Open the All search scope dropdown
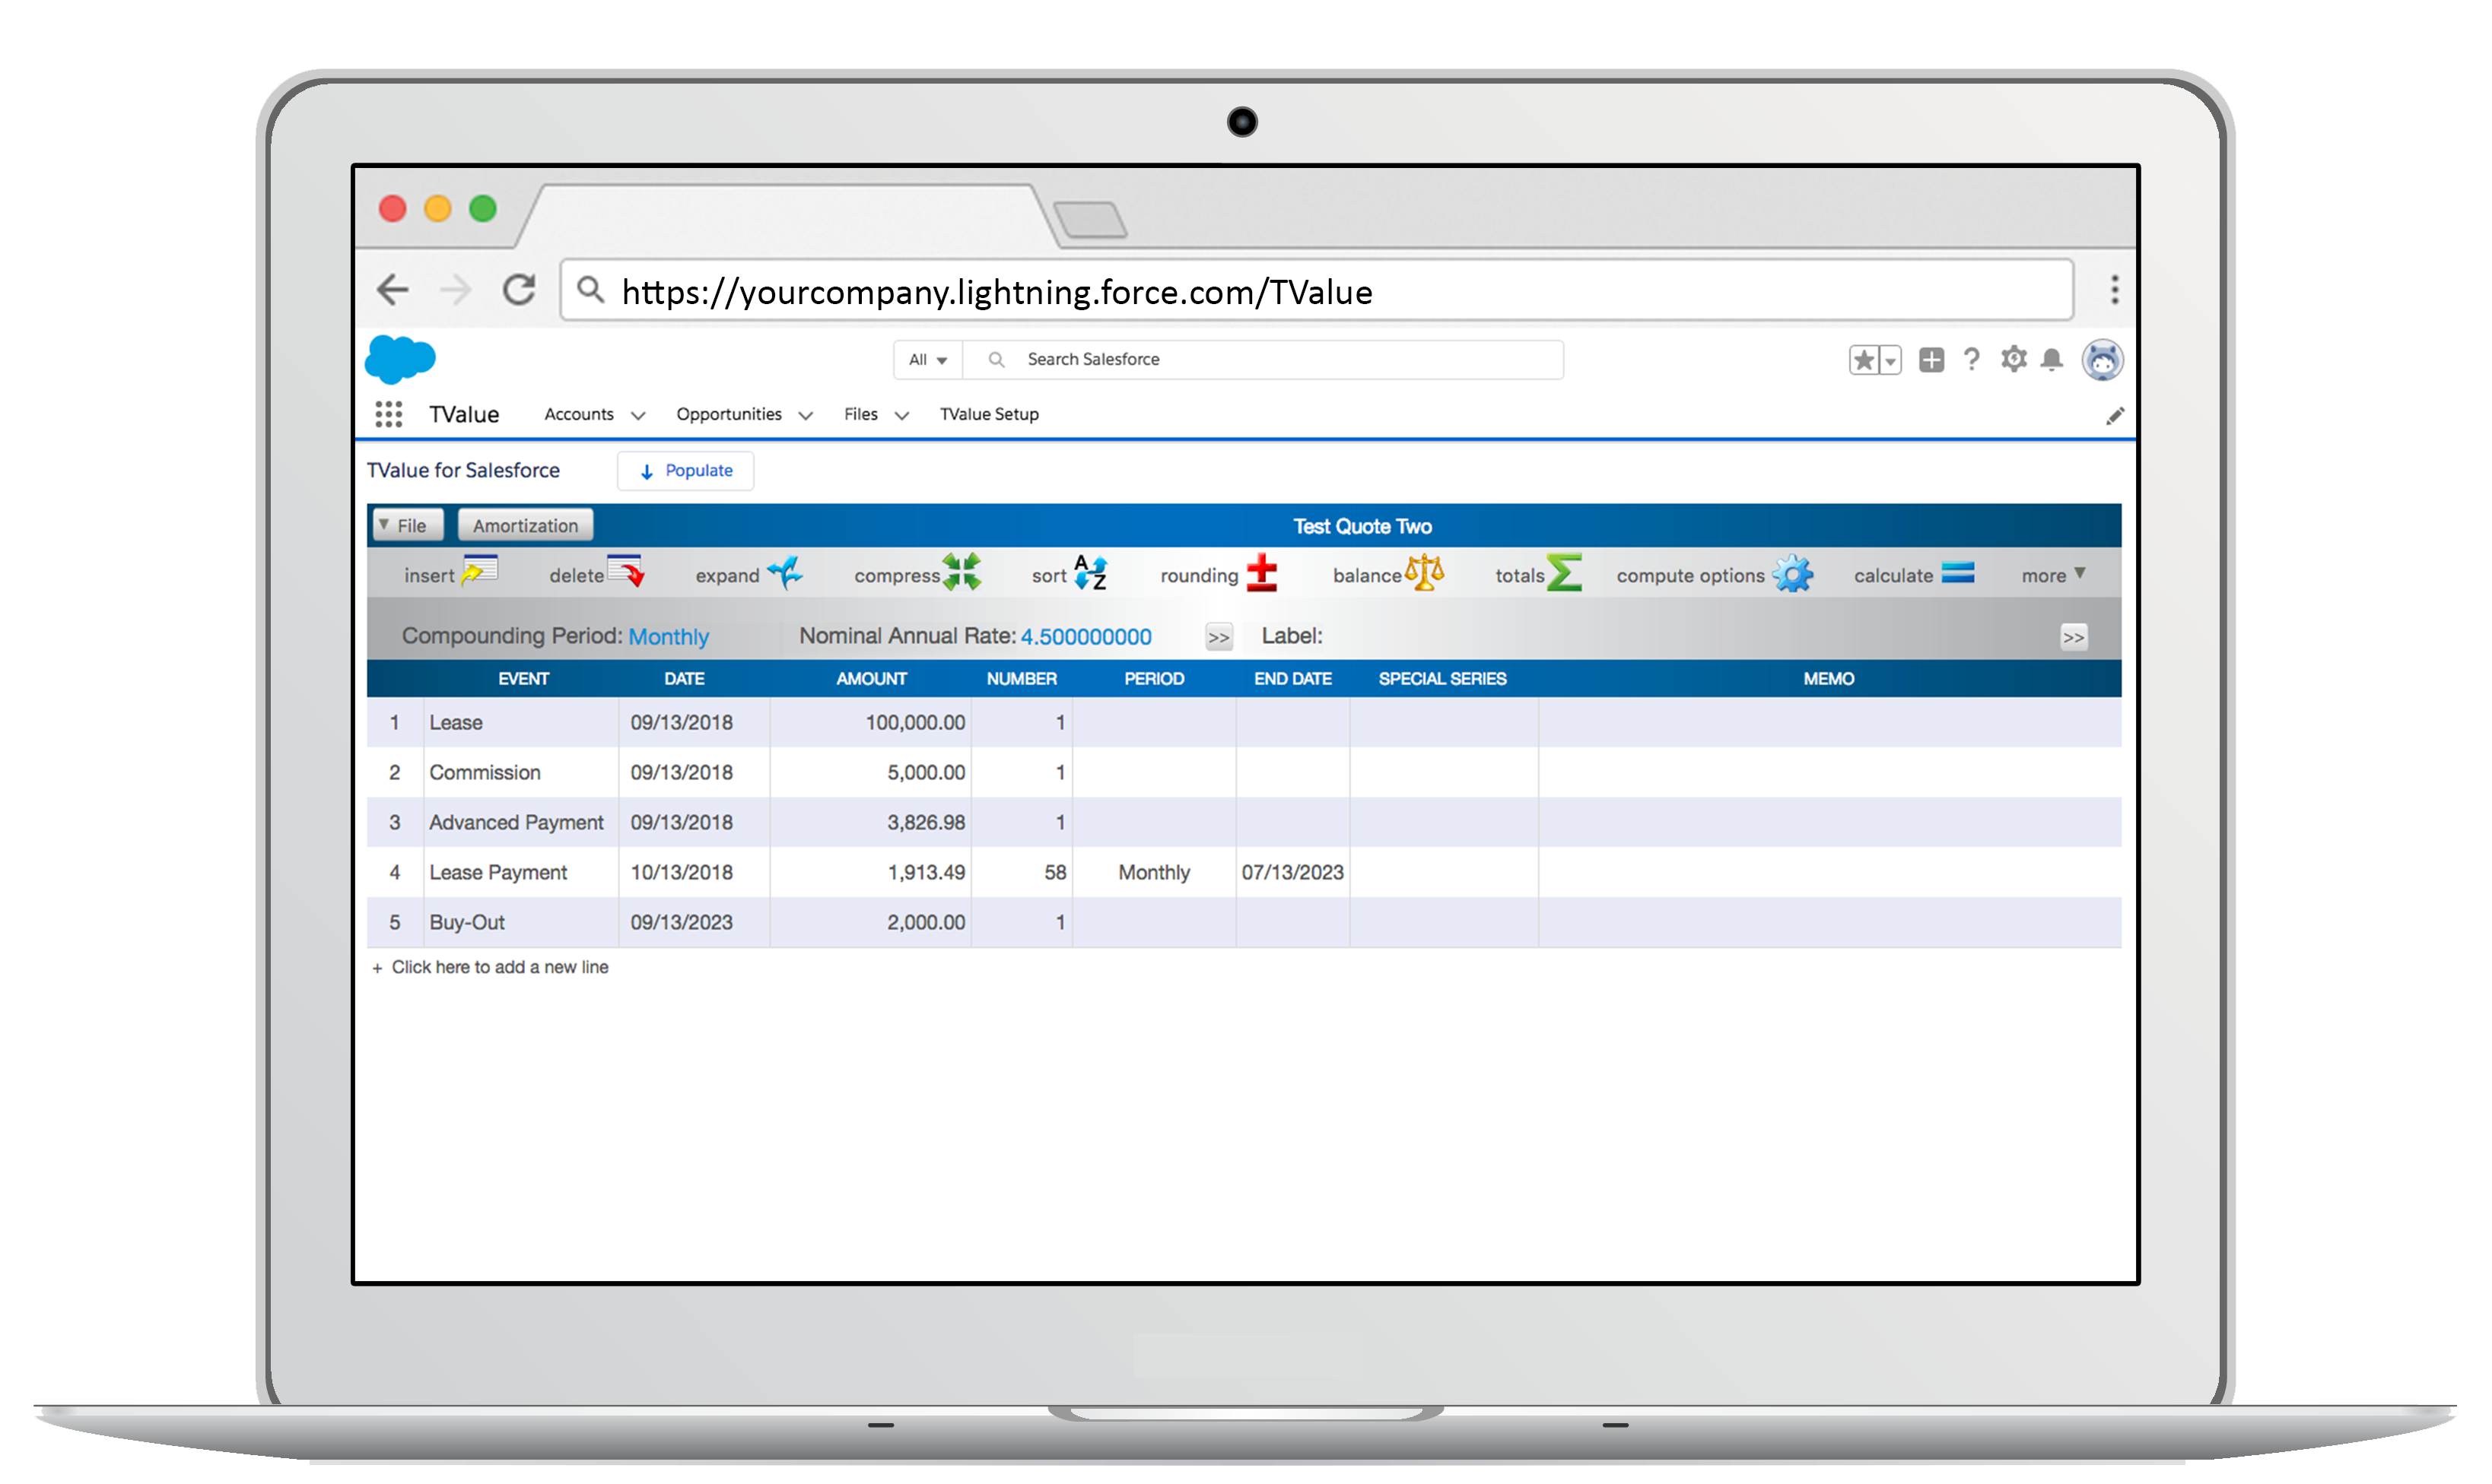Screen dimensions: 2492x1484 pos(928,360)
